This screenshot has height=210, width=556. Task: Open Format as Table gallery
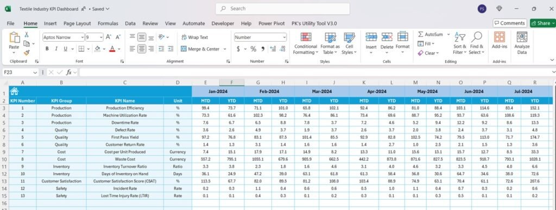click(x=330, y=43)
